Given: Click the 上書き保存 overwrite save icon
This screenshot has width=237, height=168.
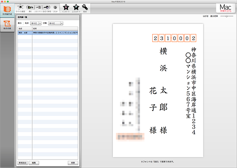Looking at the screenshot, I should coord(38,7).
